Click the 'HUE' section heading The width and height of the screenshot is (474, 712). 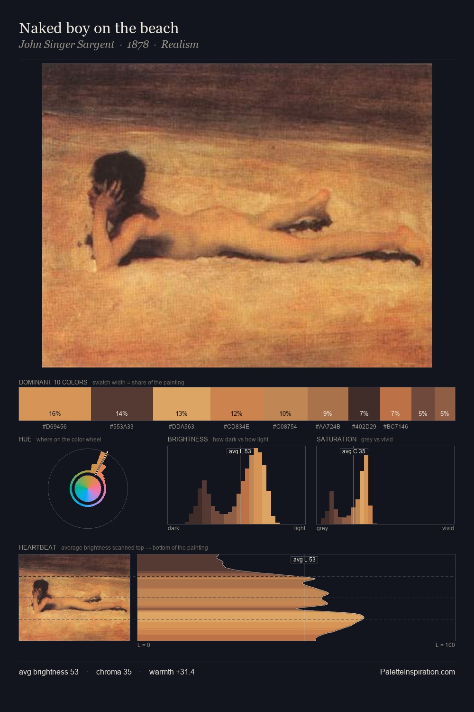(25, 439)
